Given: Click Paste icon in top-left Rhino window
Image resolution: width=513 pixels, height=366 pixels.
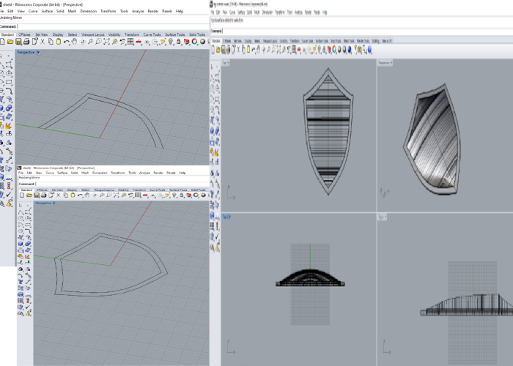Looking at the screenshot, I should 59,42.
